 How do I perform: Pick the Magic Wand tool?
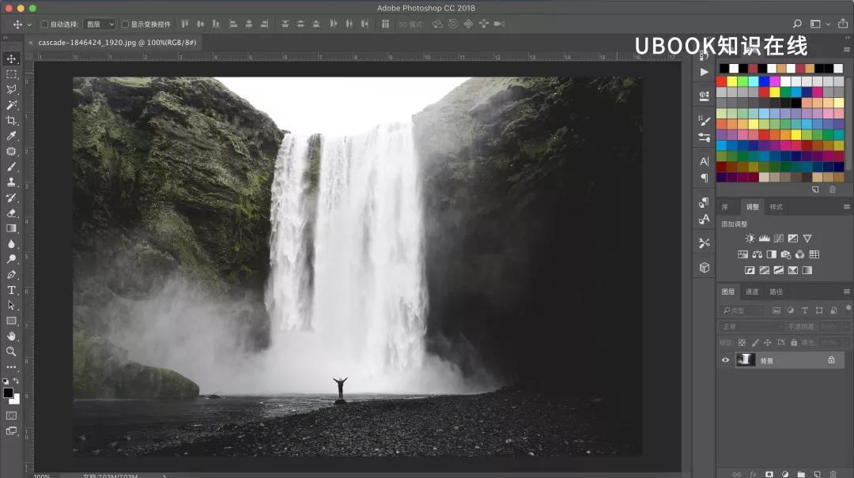(11, 104)
